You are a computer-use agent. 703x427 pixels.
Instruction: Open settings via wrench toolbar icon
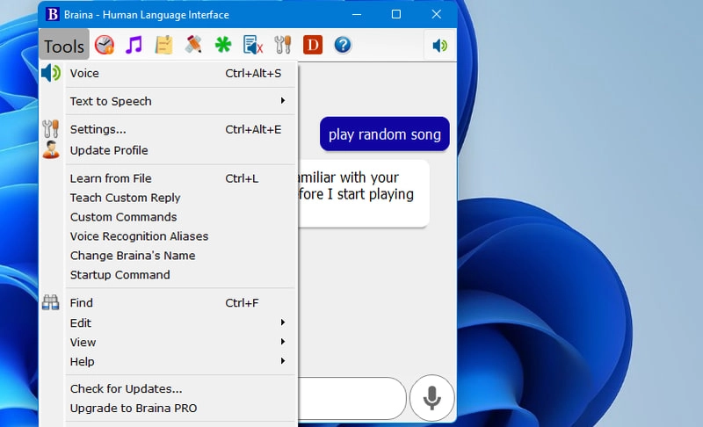coord(283,45)
